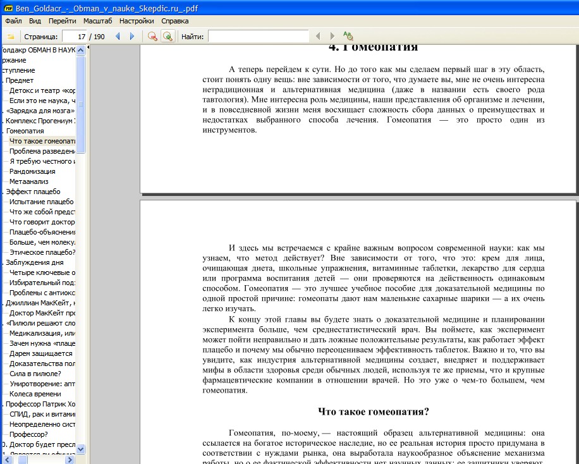Viewport: 579px width, 464px height.
Task: Click the zoom out magnifier icon
Action: [152, 37]
